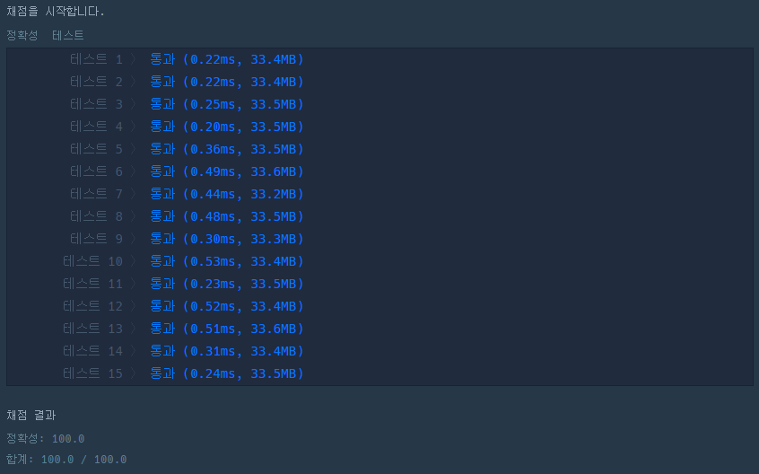The width and height of the screenshot is (759, 474).
Task: Click the 합계: 100.0 / 100.0 total
Action: coord(66,460)
